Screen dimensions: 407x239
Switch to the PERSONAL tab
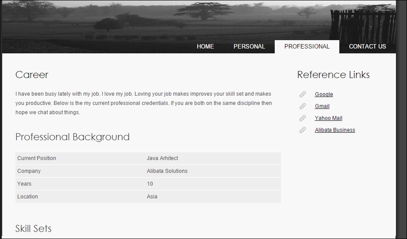[x=249, y=46]
